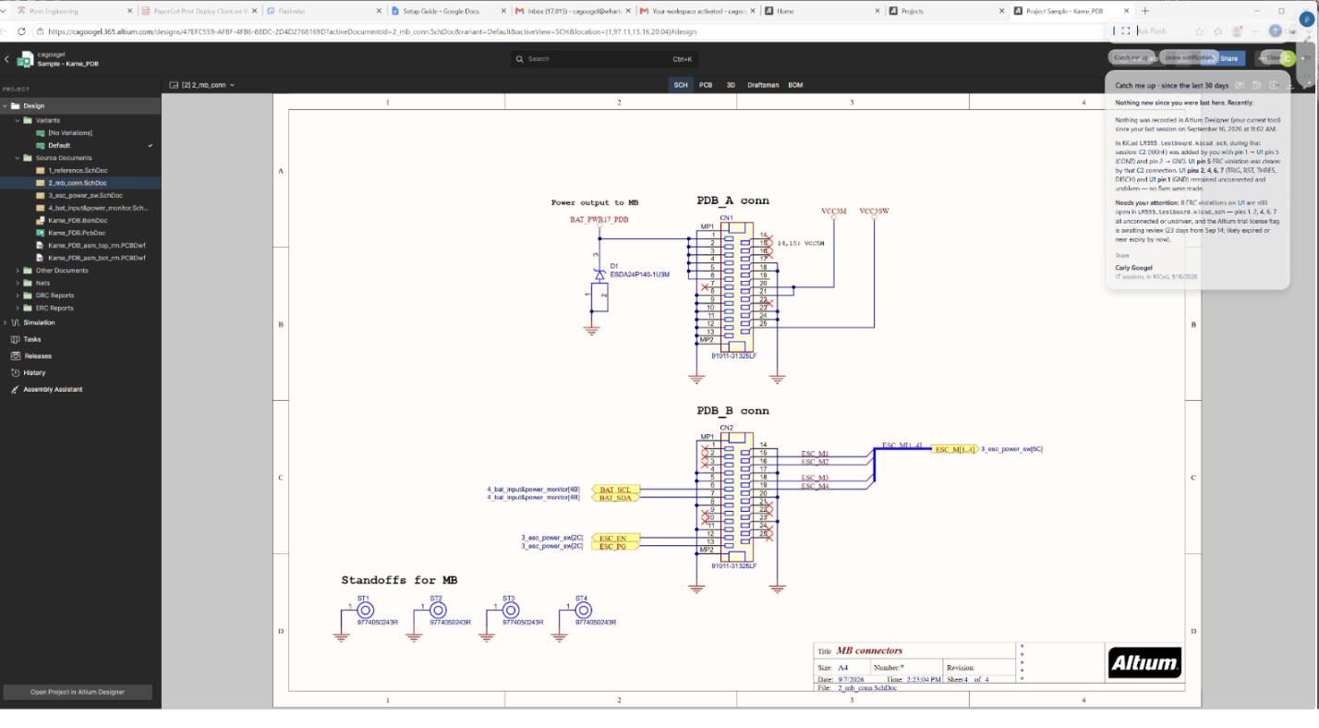Open Kame_PDB_asm_top_rm.PCBDwf drawing icon
Screen dimensions: 1319x728
pyautogui.click(x=41, y=246)
